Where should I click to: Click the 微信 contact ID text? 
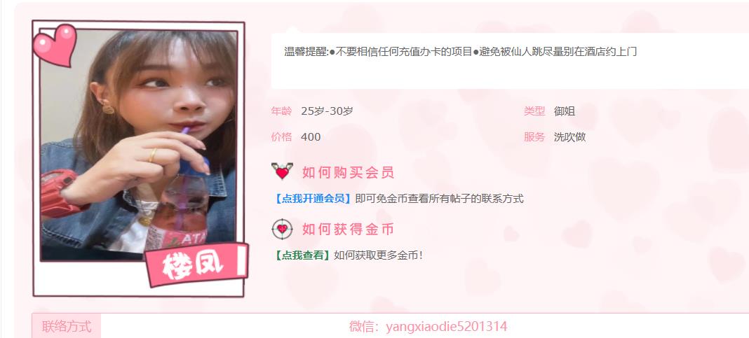(x=428, y=327)
